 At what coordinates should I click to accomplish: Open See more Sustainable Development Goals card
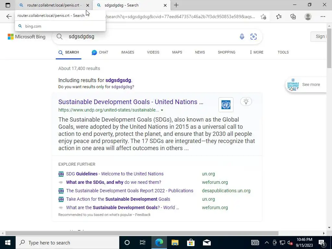[x=306, y=85]
